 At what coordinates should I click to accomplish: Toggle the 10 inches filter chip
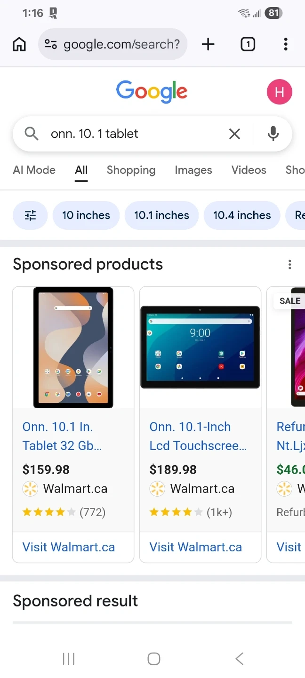(x=86, y=216)
